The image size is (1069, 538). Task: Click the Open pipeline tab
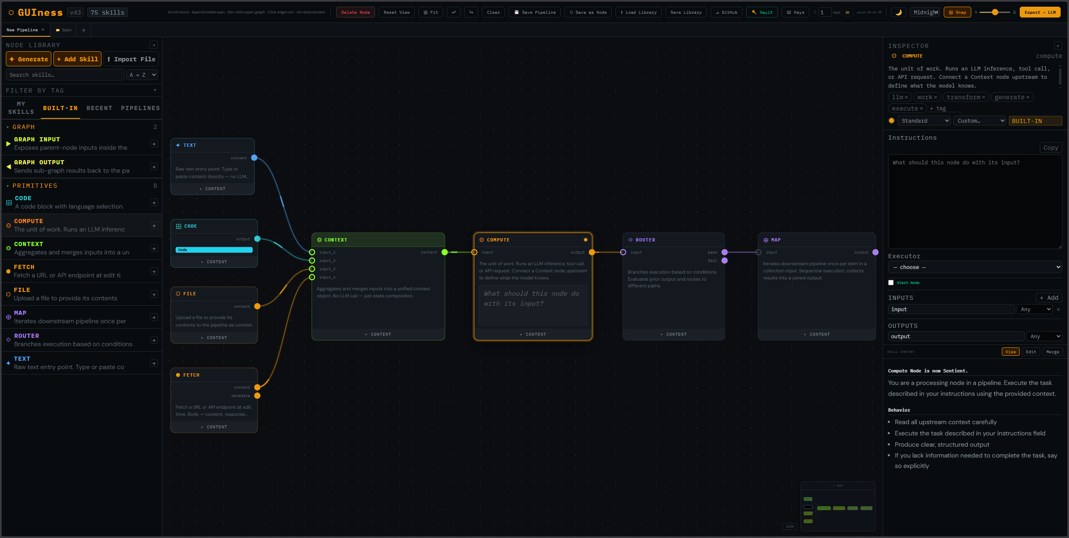coord(64,30)
